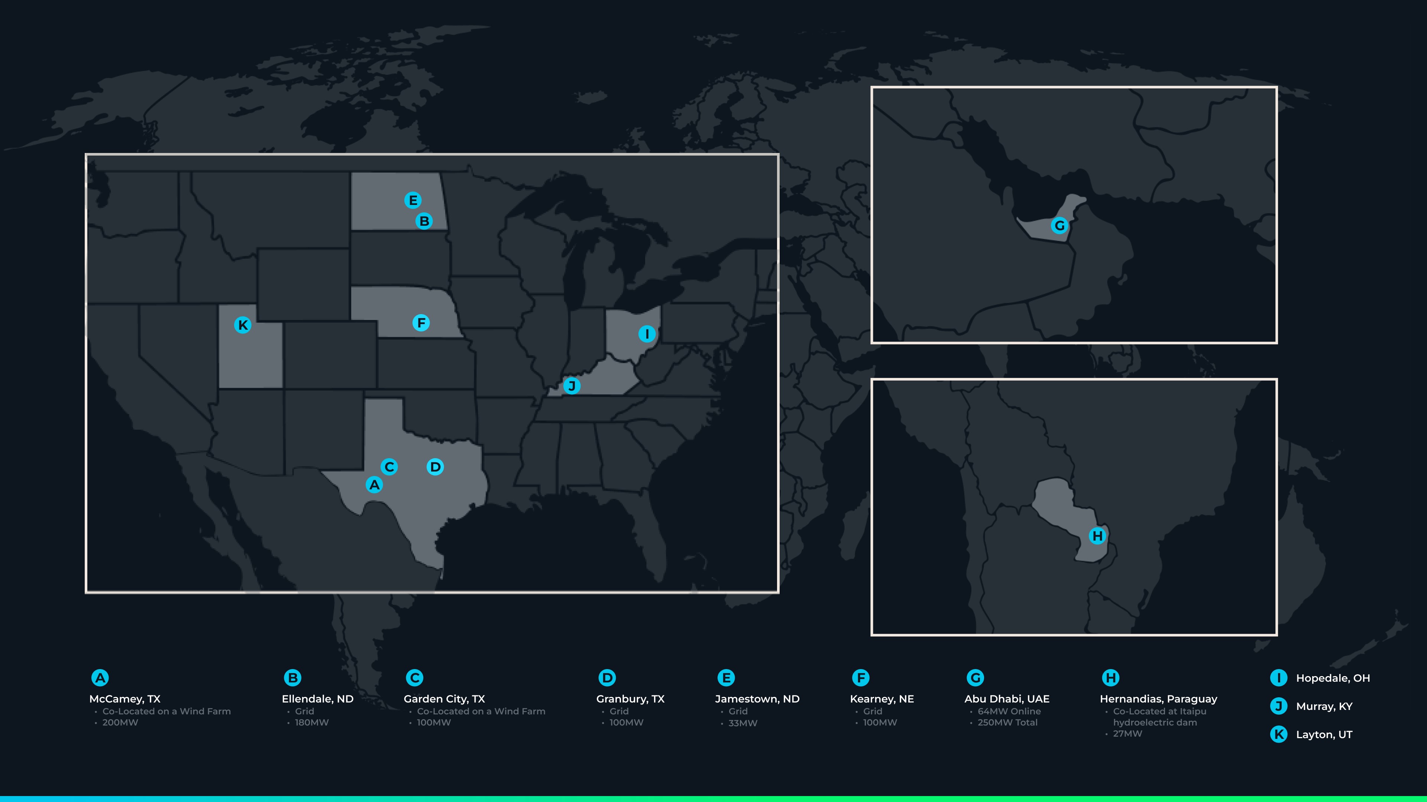The image size is (1427, 802).
Task: Click the Murray, KY legend label
Action: (1324, 706)
